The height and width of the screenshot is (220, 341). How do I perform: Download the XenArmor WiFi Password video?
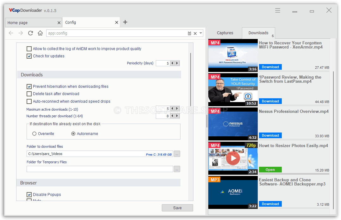pyautogui.click(x=270, y=67)
